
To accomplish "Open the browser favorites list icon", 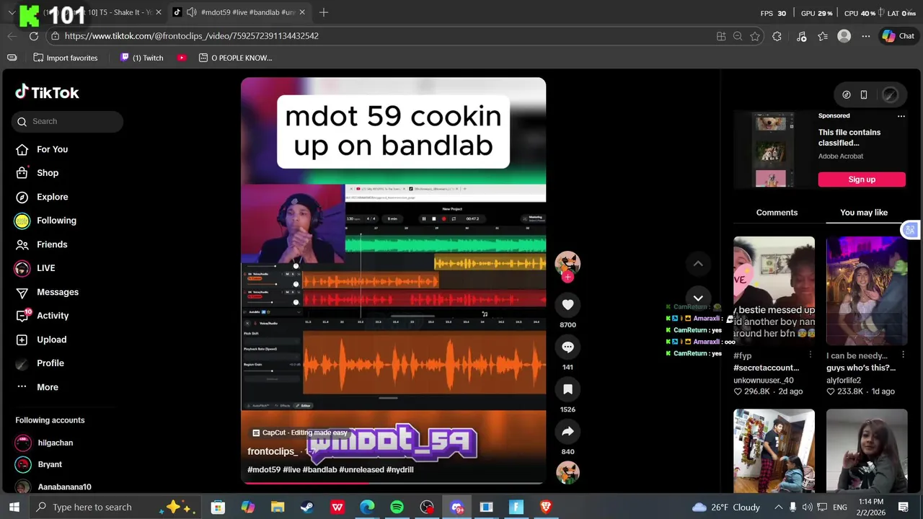I will click(x=823, y=36).
